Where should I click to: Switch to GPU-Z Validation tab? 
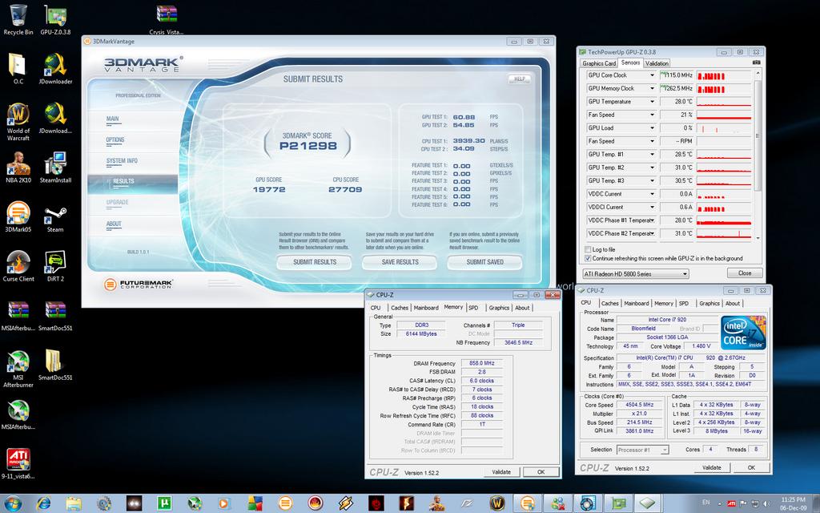point(657,63)
